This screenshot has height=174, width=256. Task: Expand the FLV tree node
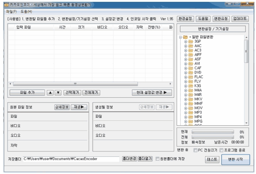[x=185, y=82]
